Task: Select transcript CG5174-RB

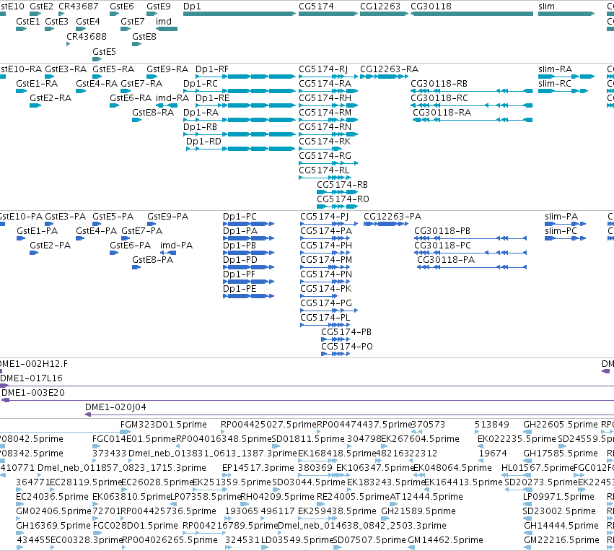Action: click(337, 192)
